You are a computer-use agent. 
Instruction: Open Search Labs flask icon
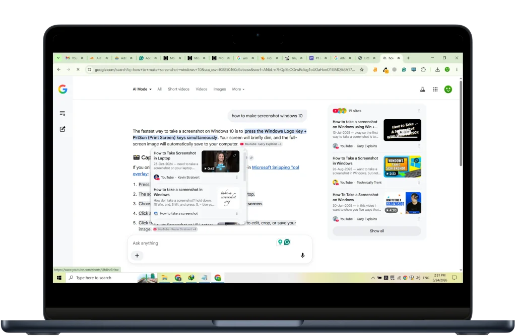click(x=423, y=90)
